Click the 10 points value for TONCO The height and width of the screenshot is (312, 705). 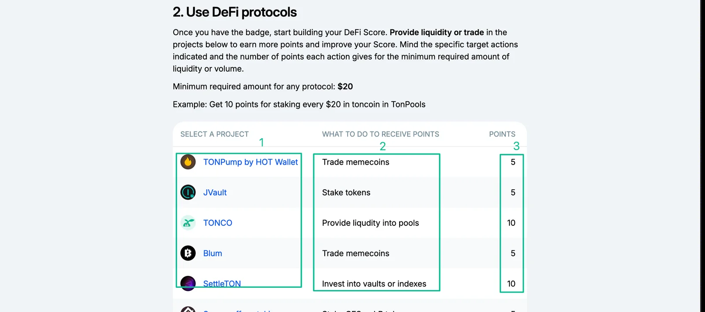(511, 223)
